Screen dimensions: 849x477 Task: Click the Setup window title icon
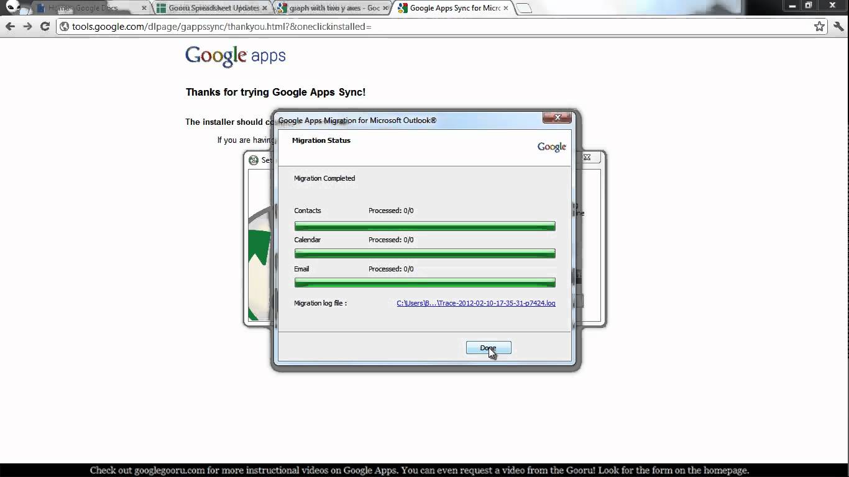(x=254, y=160)
